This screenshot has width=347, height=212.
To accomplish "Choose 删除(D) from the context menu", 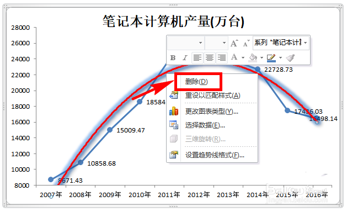I will [x=196, y=82].
